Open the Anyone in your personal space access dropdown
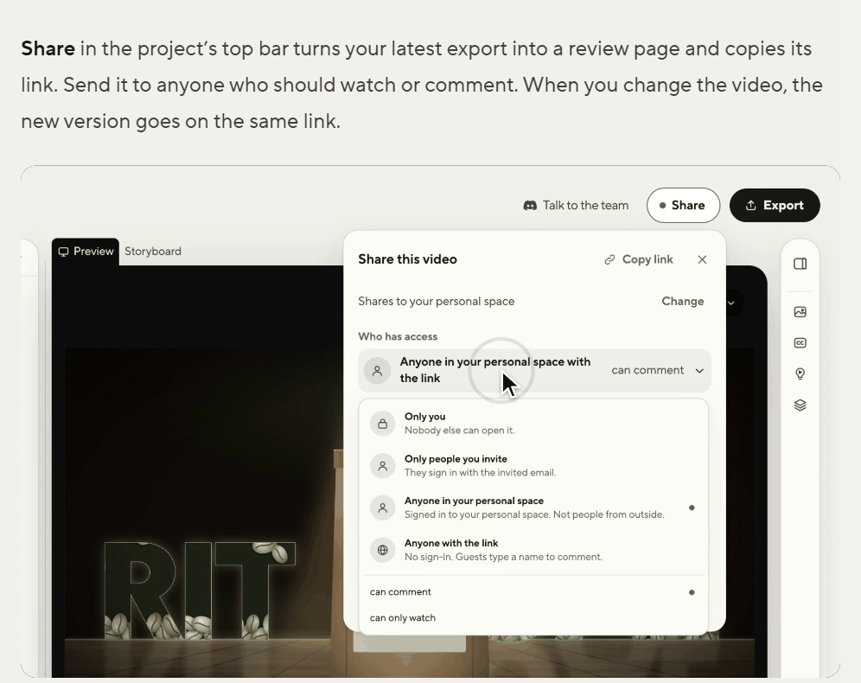 pos(534,371)
